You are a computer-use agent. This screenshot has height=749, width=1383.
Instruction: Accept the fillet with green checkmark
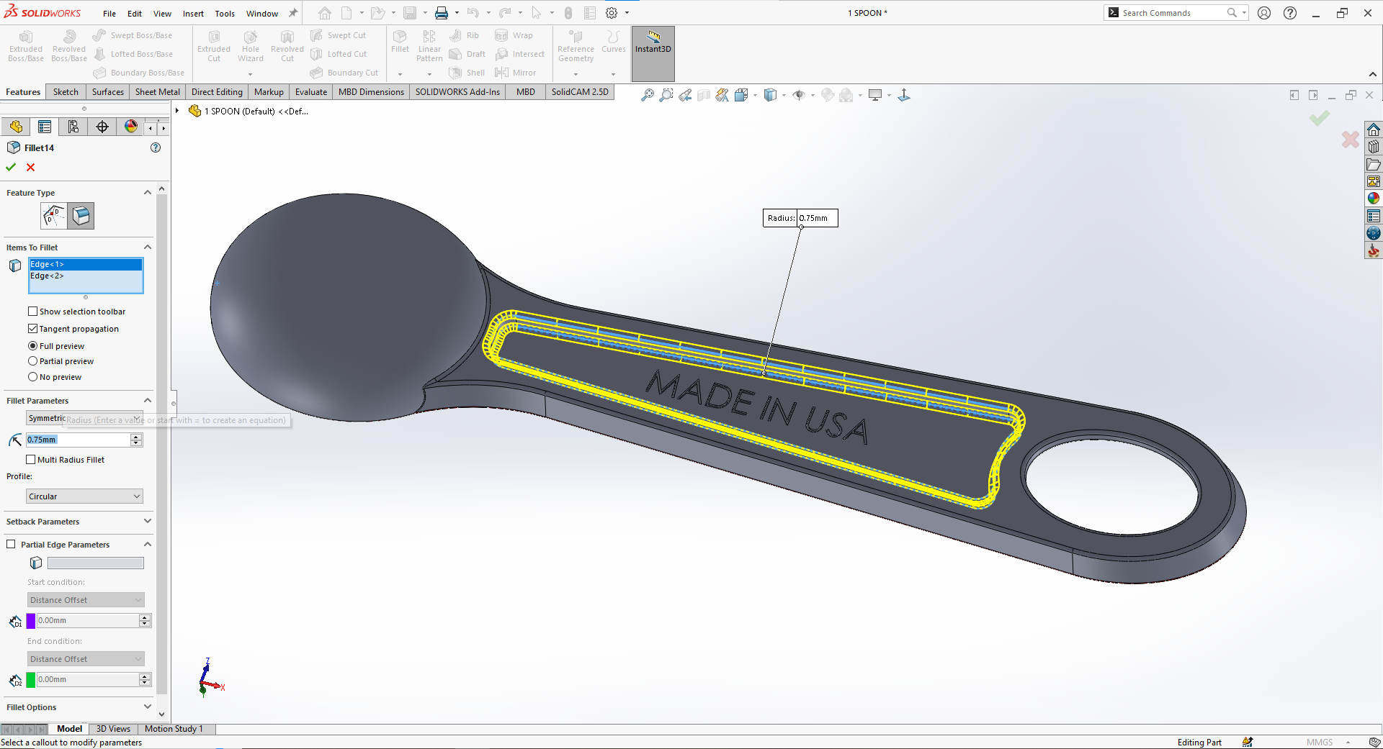[11, 167]
